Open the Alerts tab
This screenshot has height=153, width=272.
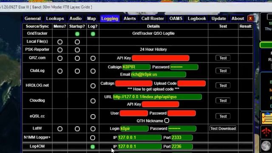(x=130, y=19)
